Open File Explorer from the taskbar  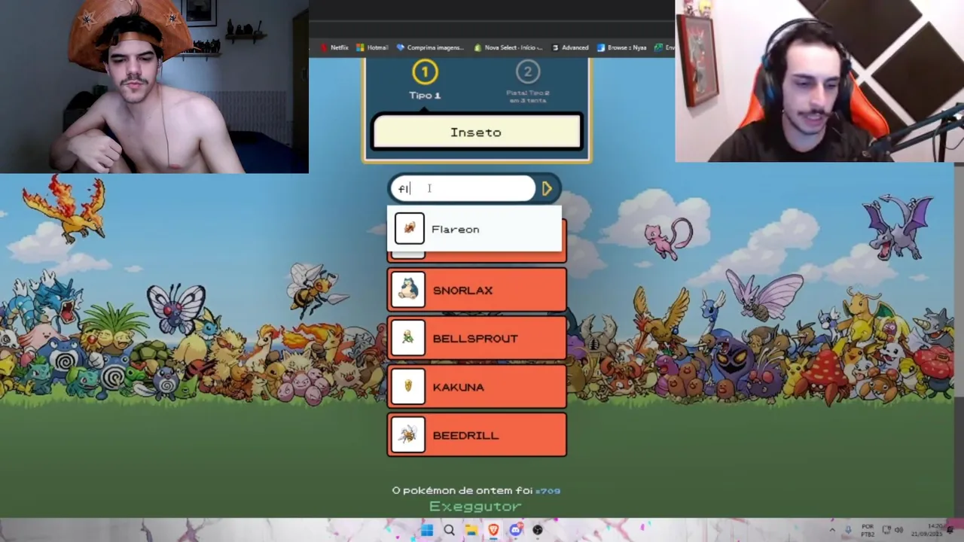471,530
